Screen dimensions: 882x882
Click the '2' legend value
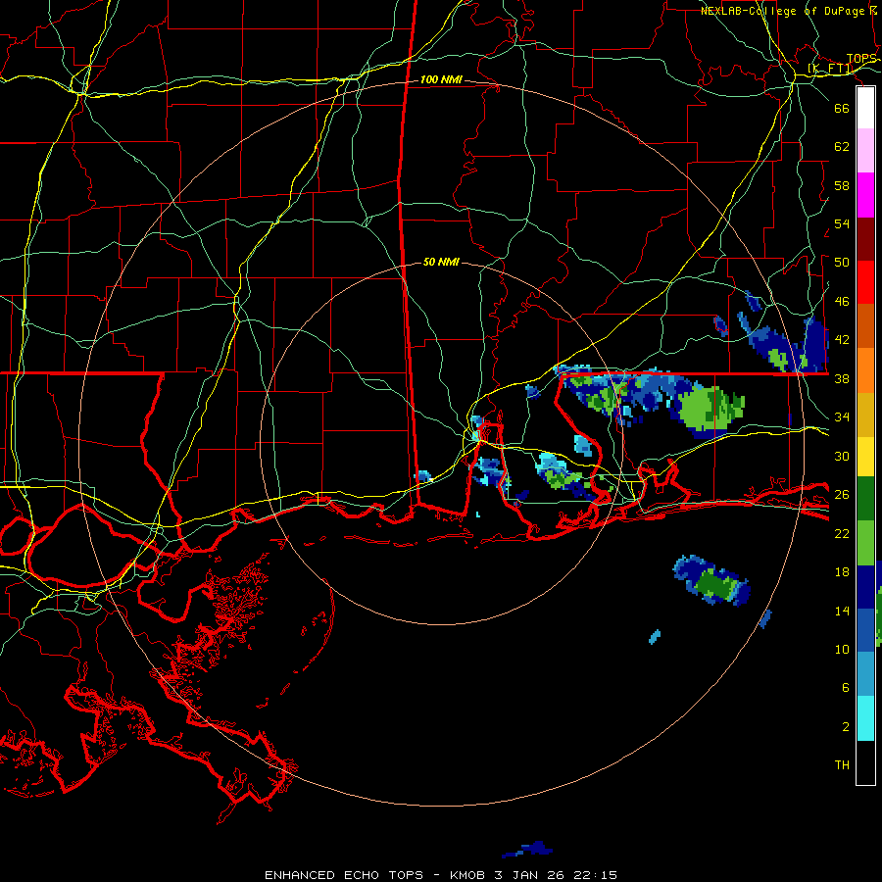845,727
